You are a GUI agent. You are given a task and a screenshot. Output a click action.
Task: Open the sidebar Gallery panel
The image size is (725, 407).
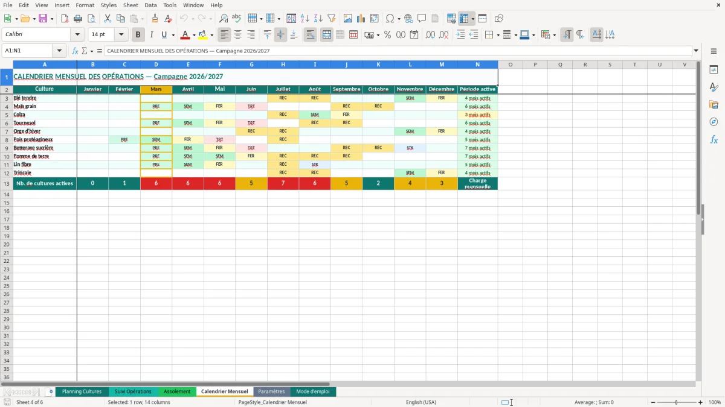[714, 104]
